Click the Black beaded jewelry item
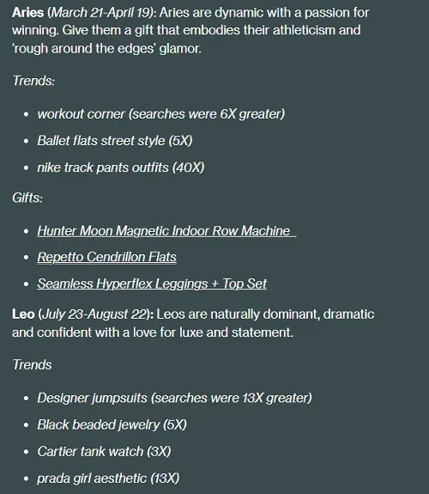The image size is (429, 494). click(x=112, y=424)
